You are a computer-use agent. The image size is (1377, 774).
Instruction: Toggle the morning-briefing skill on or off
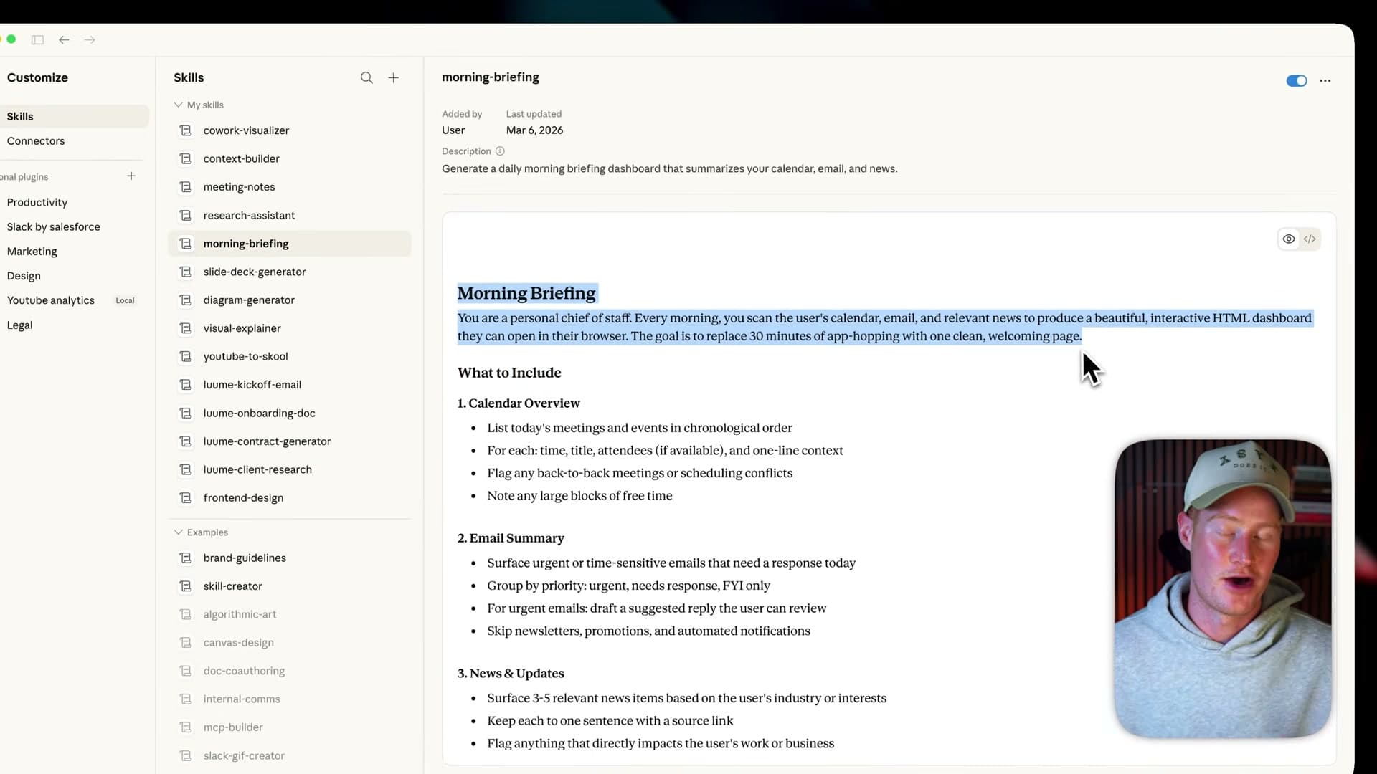[x=1296, y=81]
